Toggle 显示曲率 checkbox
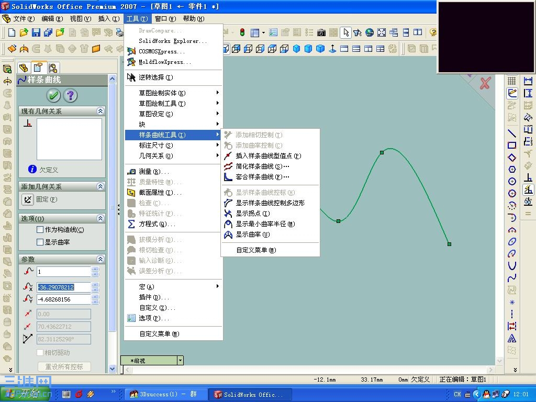 point(40,242)
